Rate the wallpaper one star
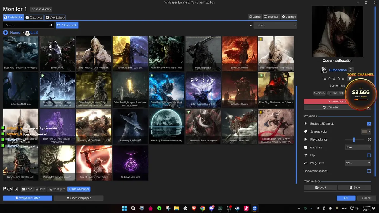 pos(325,78)
